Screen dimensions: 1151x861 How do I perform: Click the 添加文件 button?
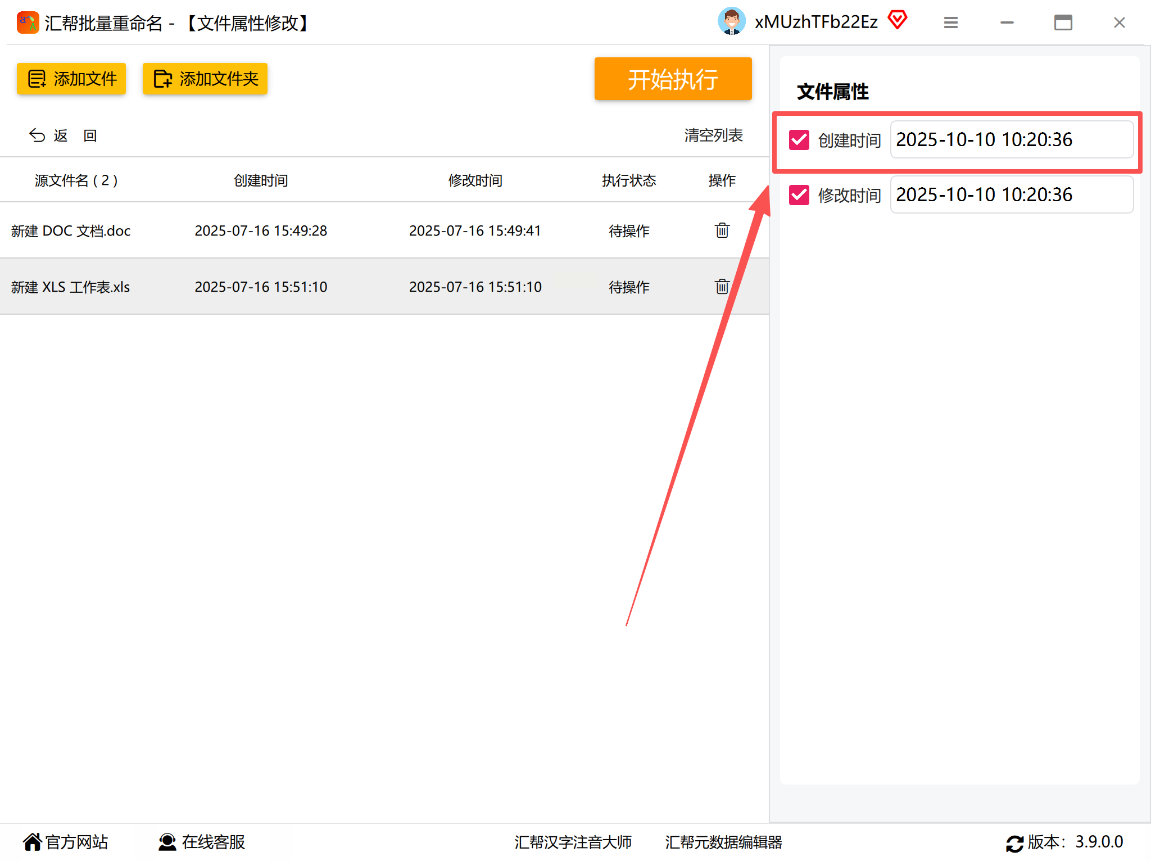[x=71, y=79]
